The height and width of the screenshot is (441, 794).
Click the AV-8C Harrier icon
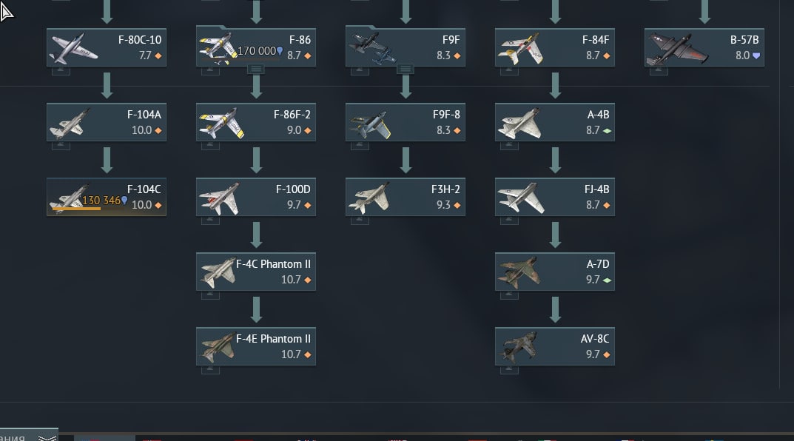tap(519, 348)
